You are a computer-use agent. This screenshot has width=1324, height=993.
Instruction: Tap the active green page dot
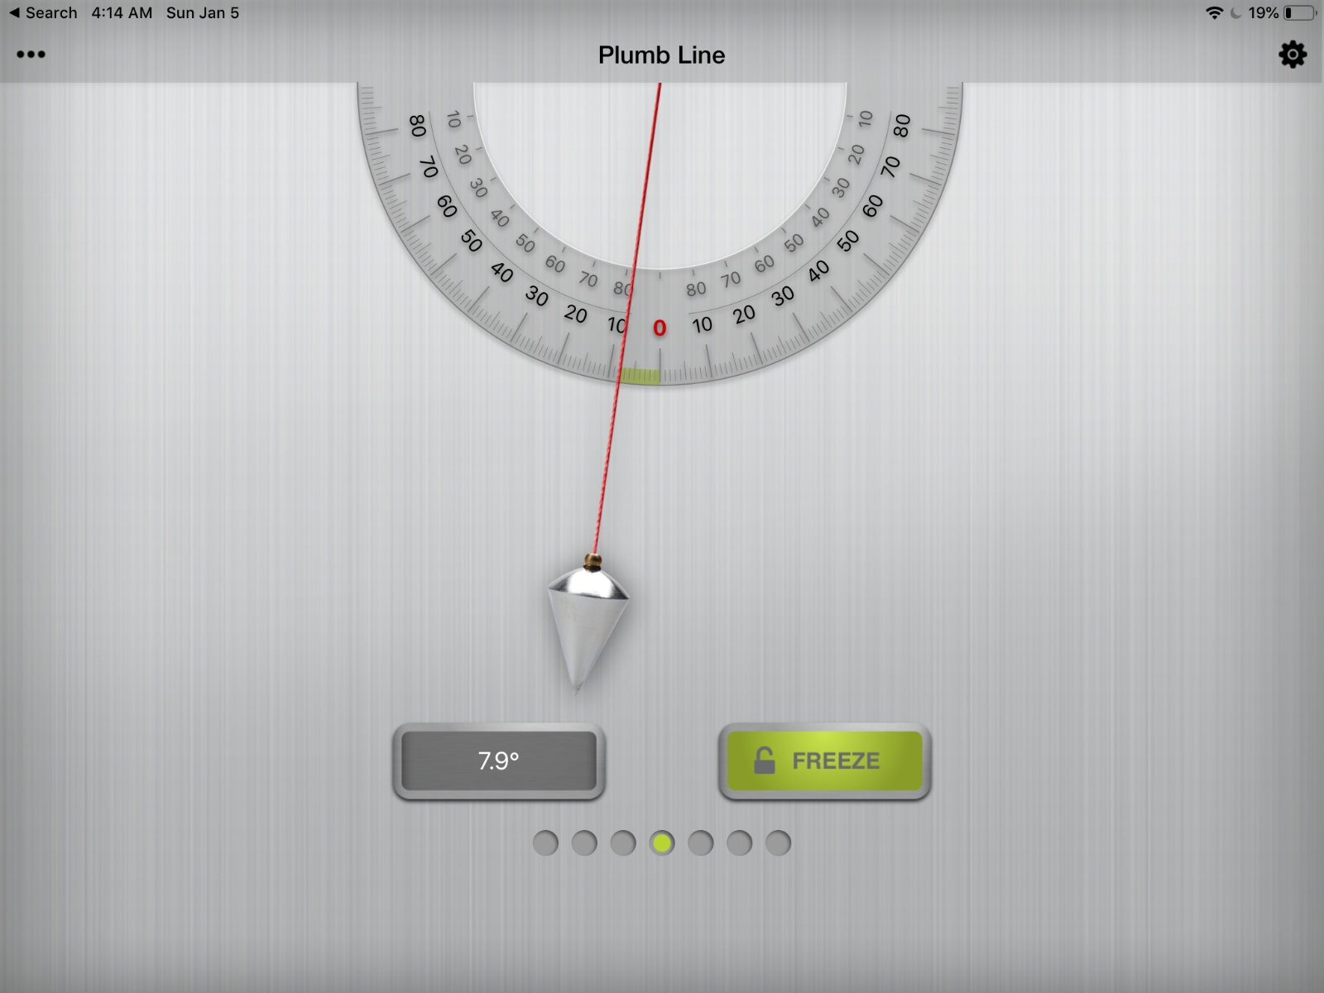pos(662,843)
